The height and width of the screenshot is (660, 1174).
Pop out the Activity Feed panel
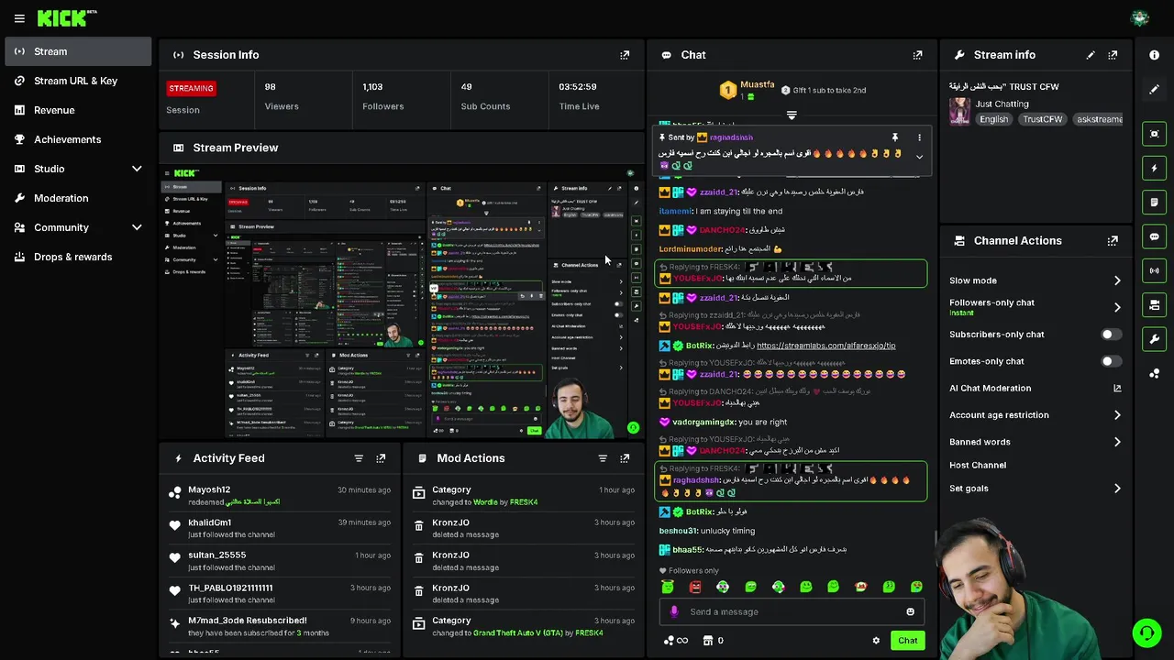381,458
